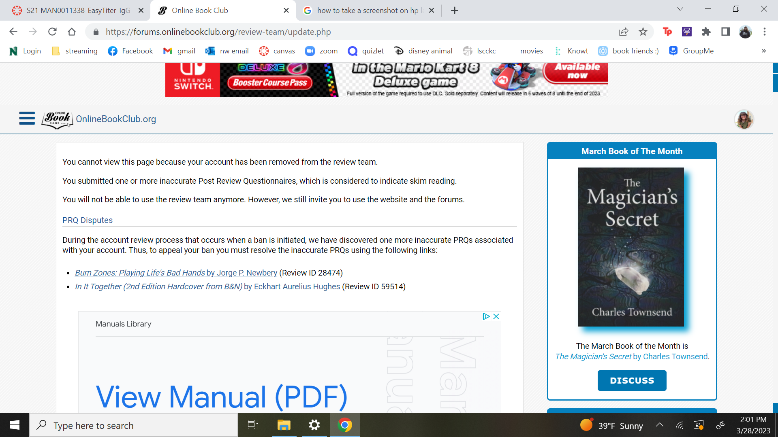This screenshot has width=778, height=437.
Task: Open the tab search dropdown arrow
Action: (x=680, y=9)
